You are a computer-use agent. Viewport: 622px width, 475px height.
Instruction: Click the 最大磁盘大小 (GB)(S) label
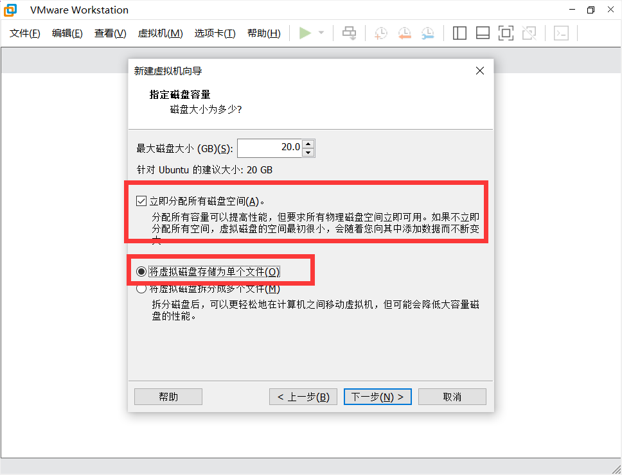(184, 148)
